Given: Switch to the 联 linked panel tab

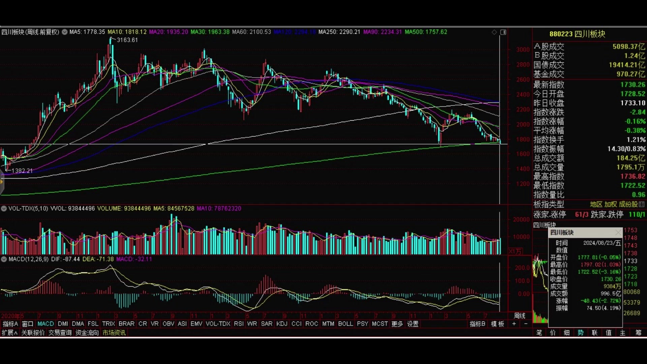Looking at the screenshot, I should (595, 333).
